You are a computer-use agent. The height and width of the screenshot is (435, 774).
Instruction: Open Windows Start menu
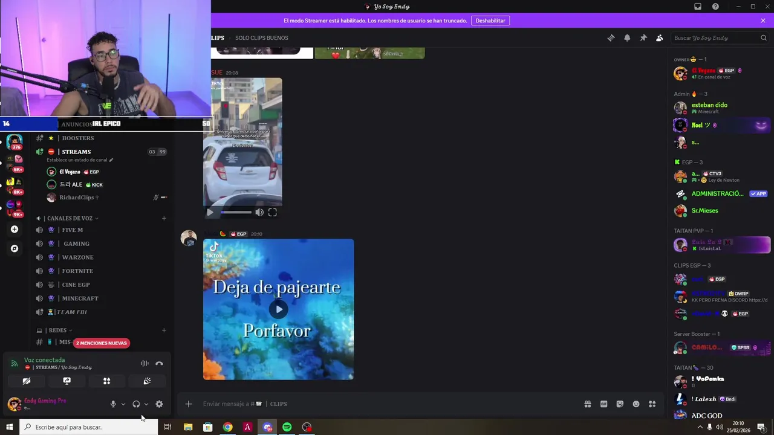9,427
